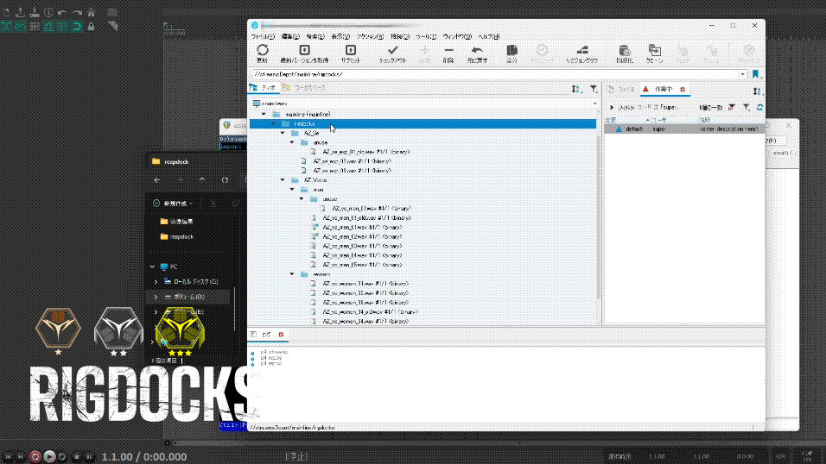Click the Pause button in REAPER transport
Image resolution: width=826 pixels, height=464 pixels.
tap(89, 456)
